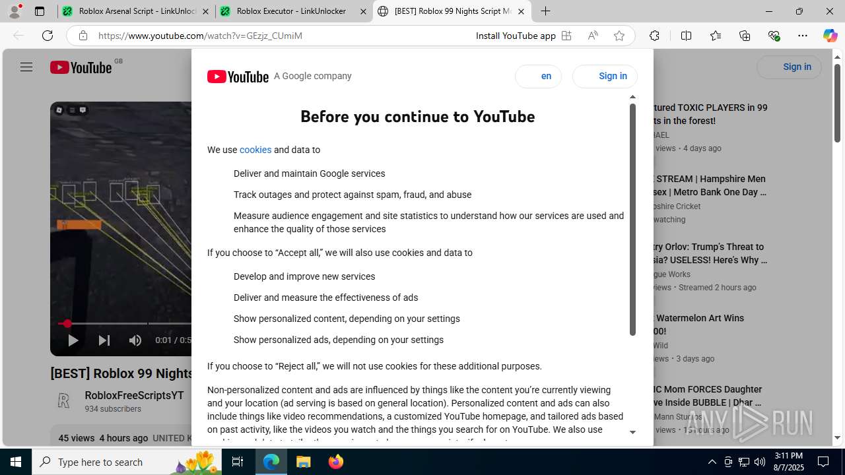Image resolution: width=845 pixels, height=475 pixels.
Task: View site information via the lock icon
Action: point(83,36)
